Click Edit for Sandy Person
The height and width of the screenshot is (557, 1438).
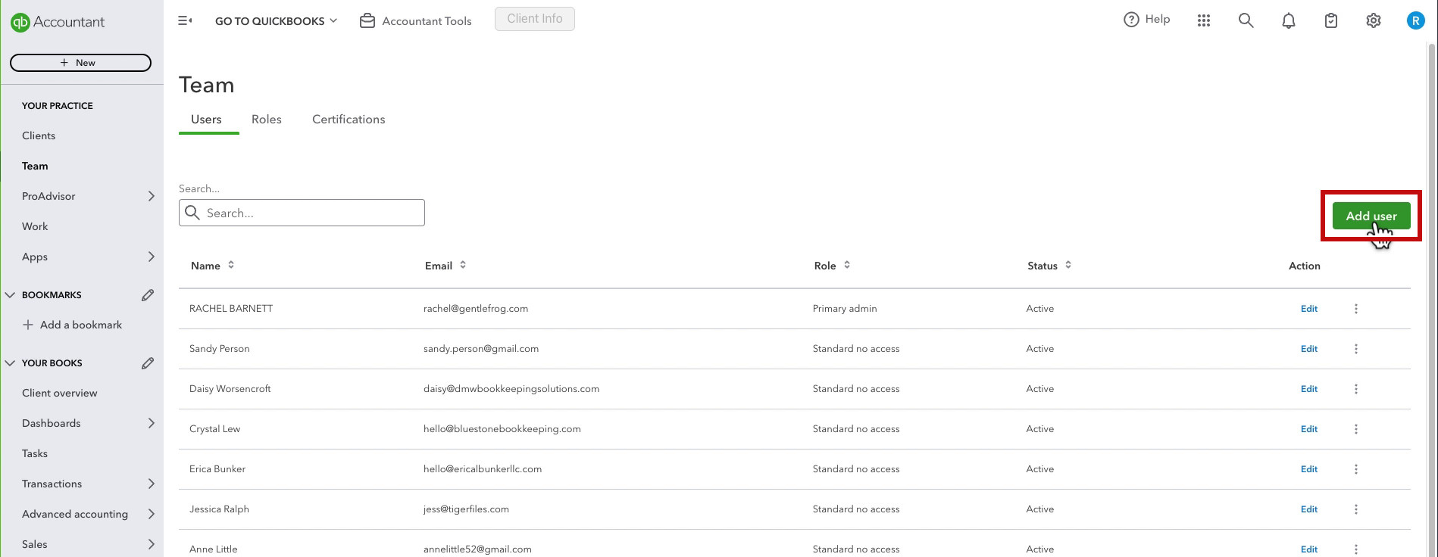click(1309, 349)
